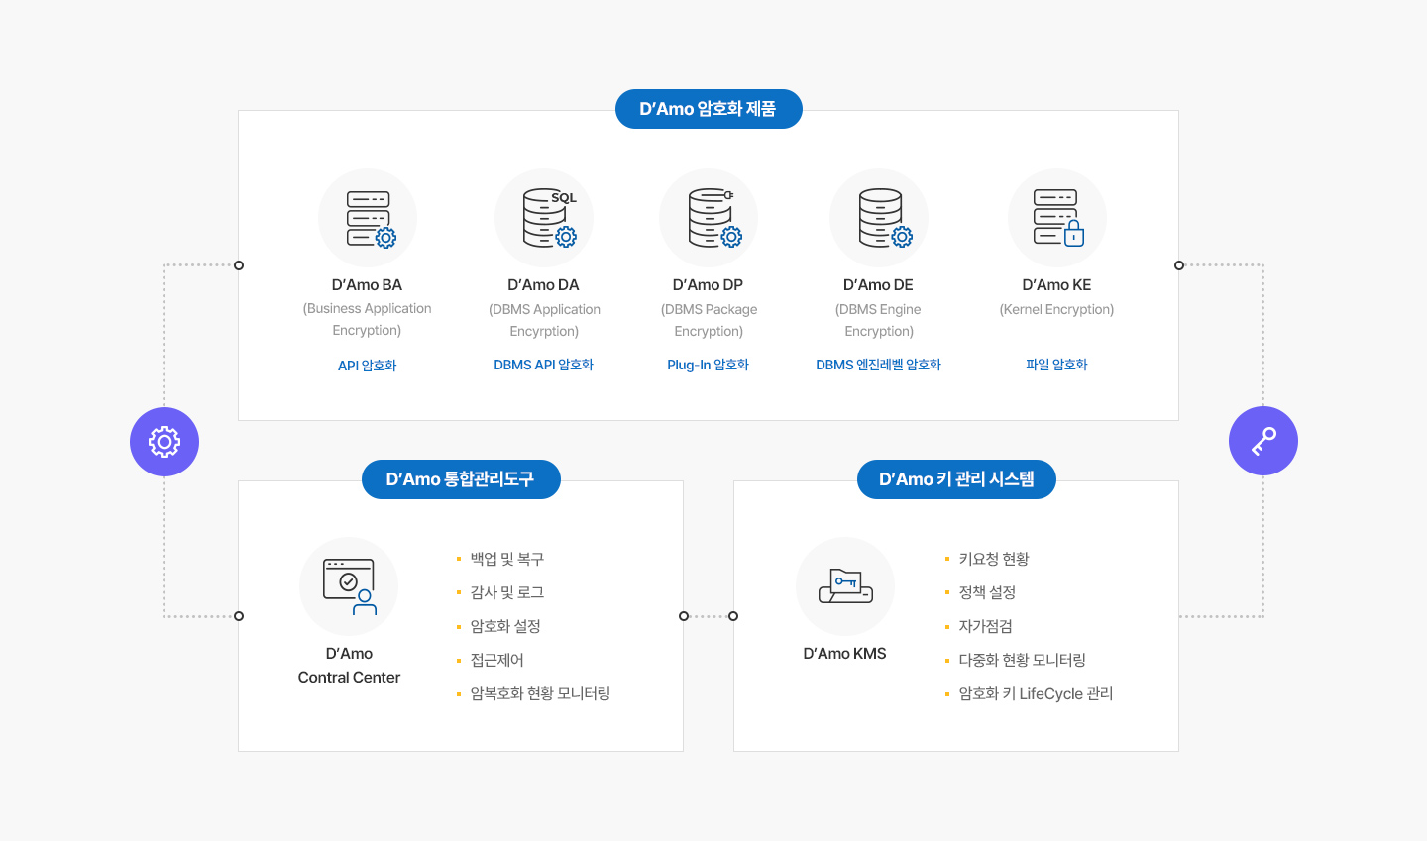Click the 감사 및 로그 list item
The height and width of the screenshot is (841, 1427).
[507, 592]
